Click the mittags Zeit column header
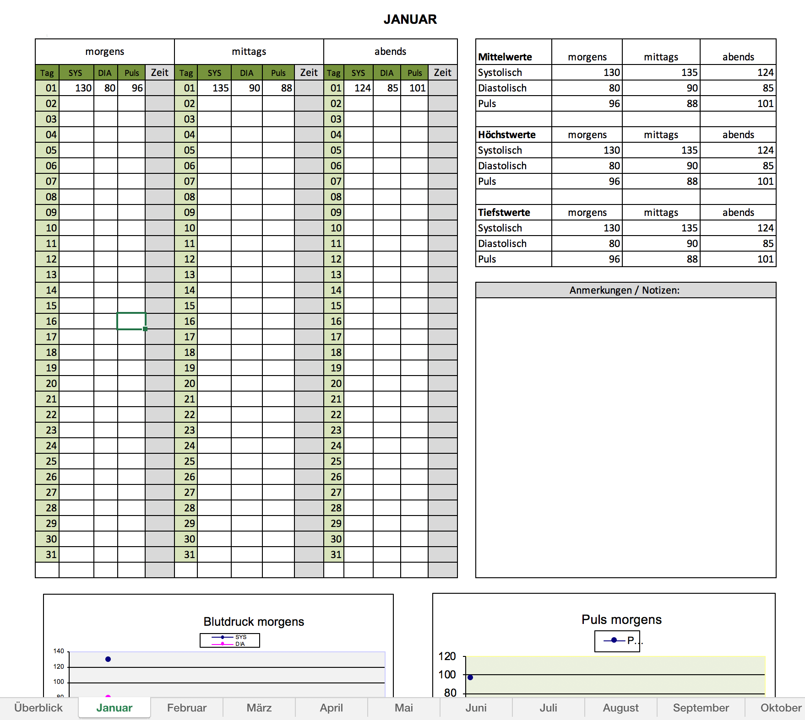Image resolution: width=805 pixels, height=720 pixels. [x=309, y=72]
